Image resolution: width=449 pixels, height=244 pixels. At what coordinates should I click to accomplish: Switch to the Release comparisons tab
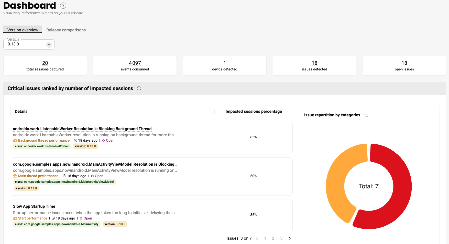pyautogui.click(x=66, y=30)
